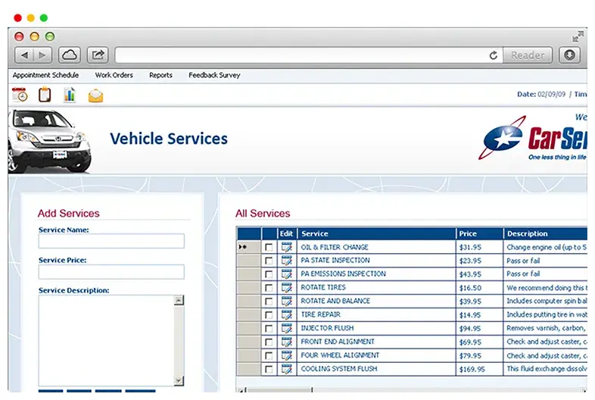The image size is (595, 400).
Task: Click the $16.50 price cell
Action: 479,288
